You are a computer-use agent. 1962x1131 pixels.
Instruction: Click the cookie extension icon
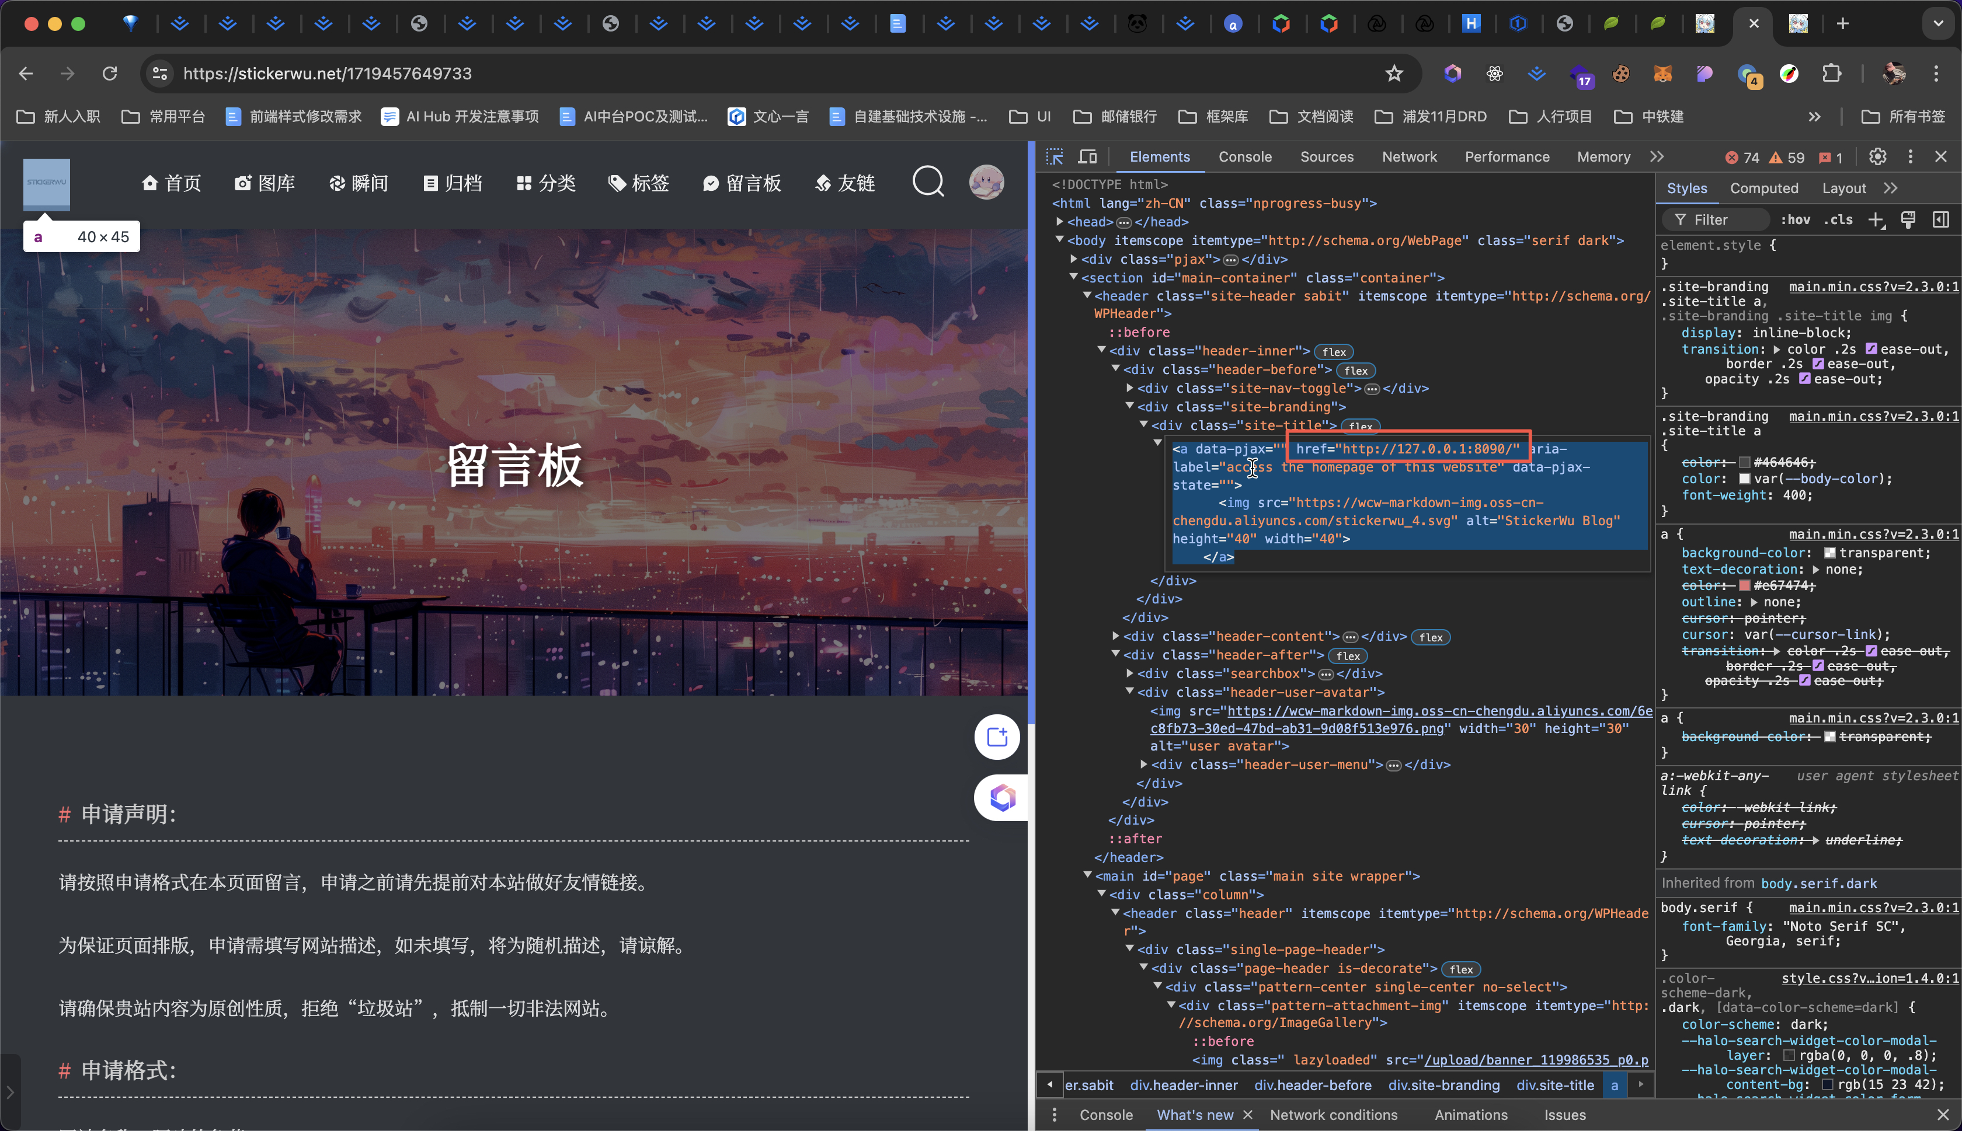[x=1620, y=73]
